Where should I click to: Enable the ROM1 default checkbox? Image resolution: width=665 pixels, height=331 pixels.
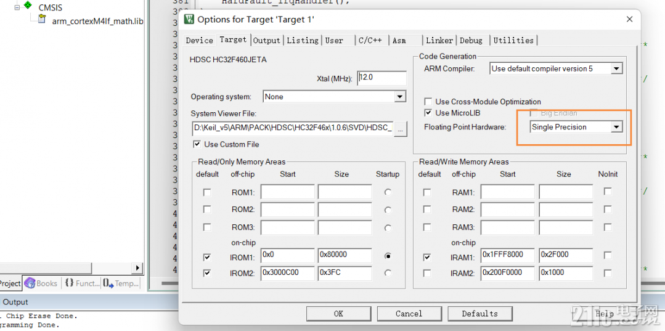(207, 193)
